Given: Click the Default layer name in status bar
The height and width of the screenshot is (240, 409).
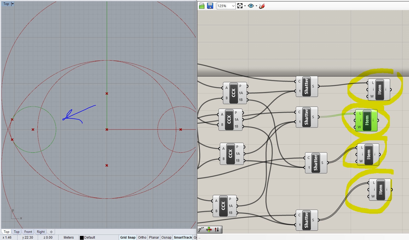Looking at the screenshot, I should point(90,238).
